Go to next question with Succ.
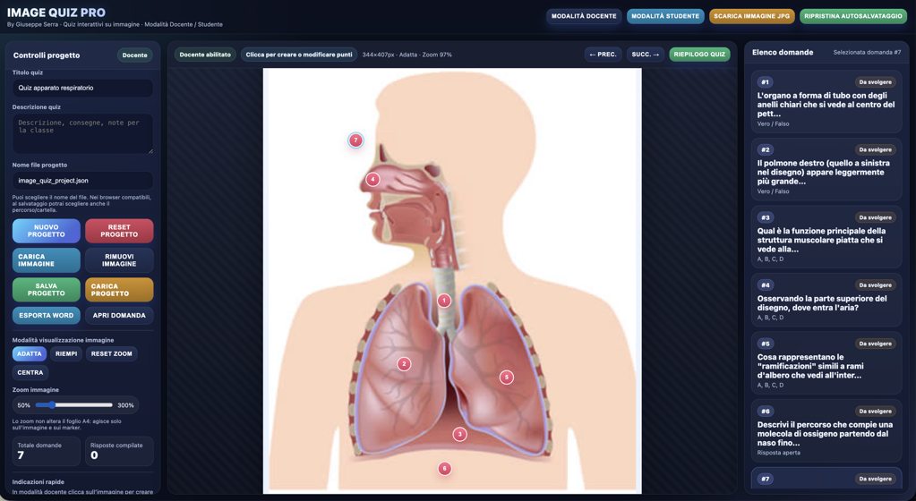This screenshot has width=916, height=501. tap(646, 55)
